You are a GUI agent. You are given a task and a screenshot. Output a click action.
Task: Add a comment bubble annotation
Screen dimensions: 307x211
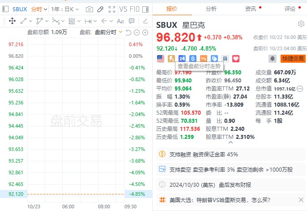pos(132,21)
